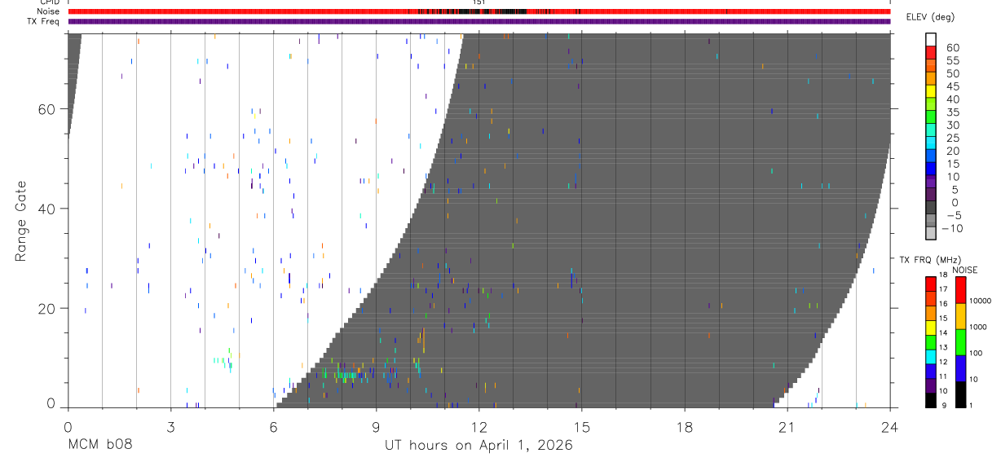Screen dimensions: 1001x462
Task: Click the 'MCM b08' radar label
Action: pos(100,446)
